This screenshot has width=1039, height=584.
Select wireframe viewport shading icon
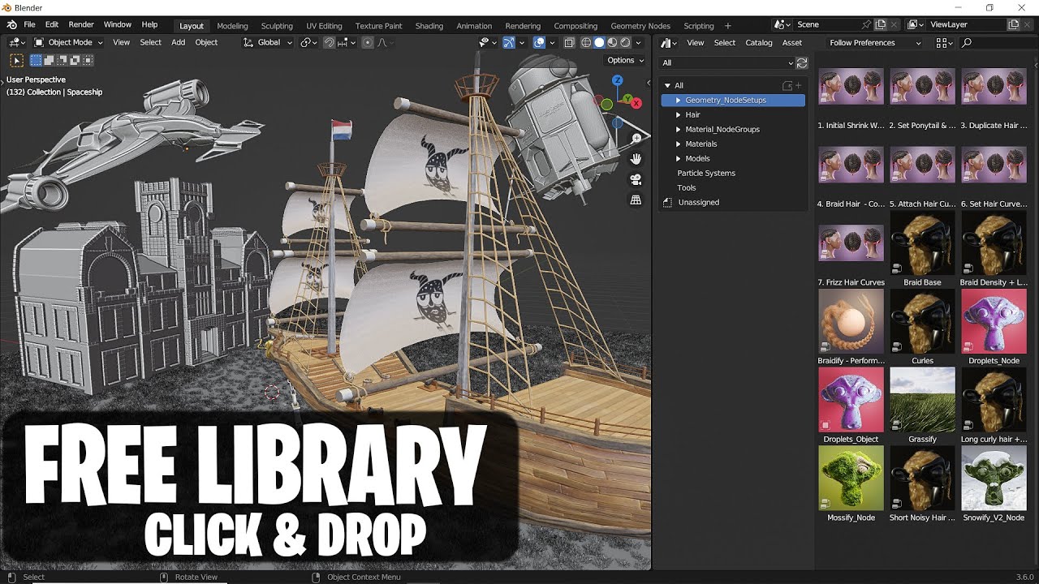[586, 42]
